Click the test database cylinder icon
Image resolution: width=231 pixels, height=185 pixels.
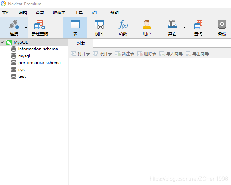pos(14,76)
